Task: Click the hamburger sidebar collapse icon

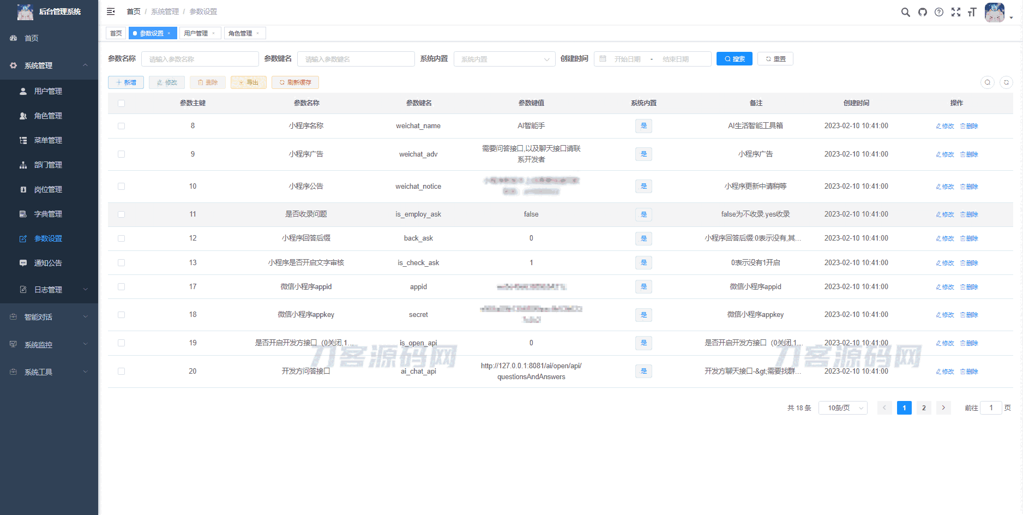Action: [x=111, y=11]
